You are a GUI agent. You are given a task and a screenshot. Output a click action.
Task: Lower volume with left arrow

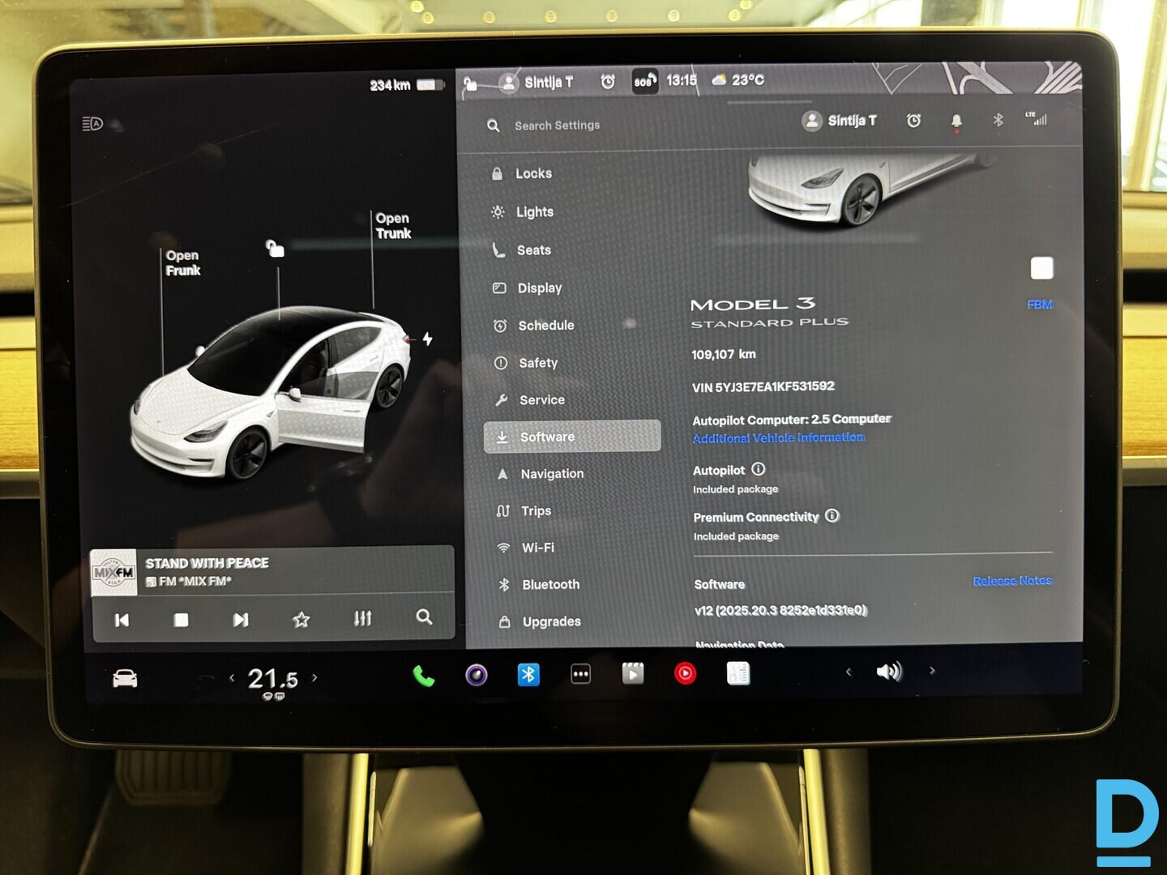(849, 672)
